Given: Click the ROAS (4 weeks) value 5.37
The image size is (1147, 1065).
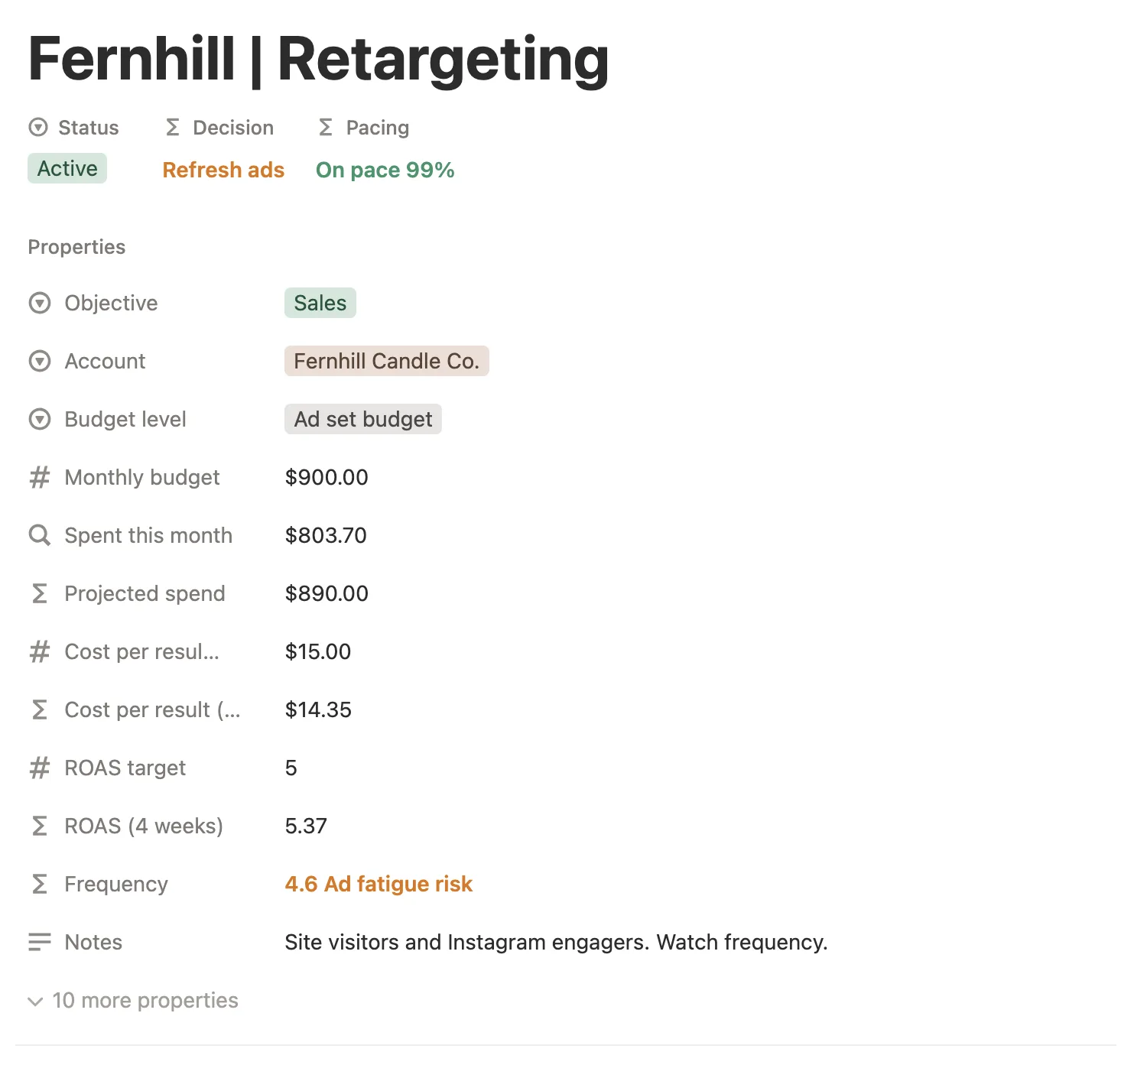Looking at the screenshot, I should click(306, 826).
